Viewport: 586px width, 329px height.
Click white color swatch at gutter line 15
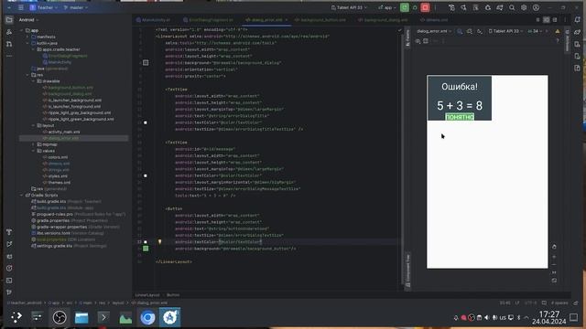[x=146, y=122]
